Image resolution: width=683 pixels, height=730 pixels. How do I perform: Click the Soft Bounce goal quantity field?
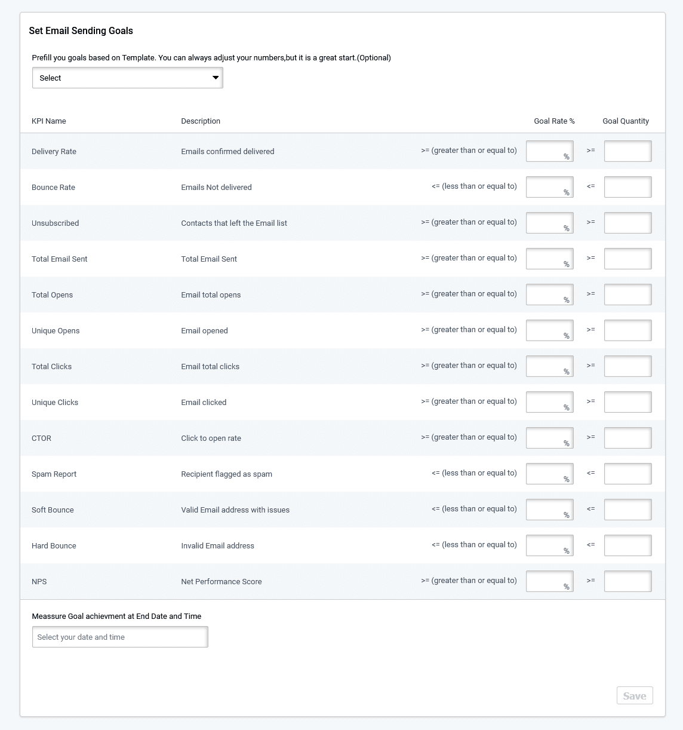627,509
